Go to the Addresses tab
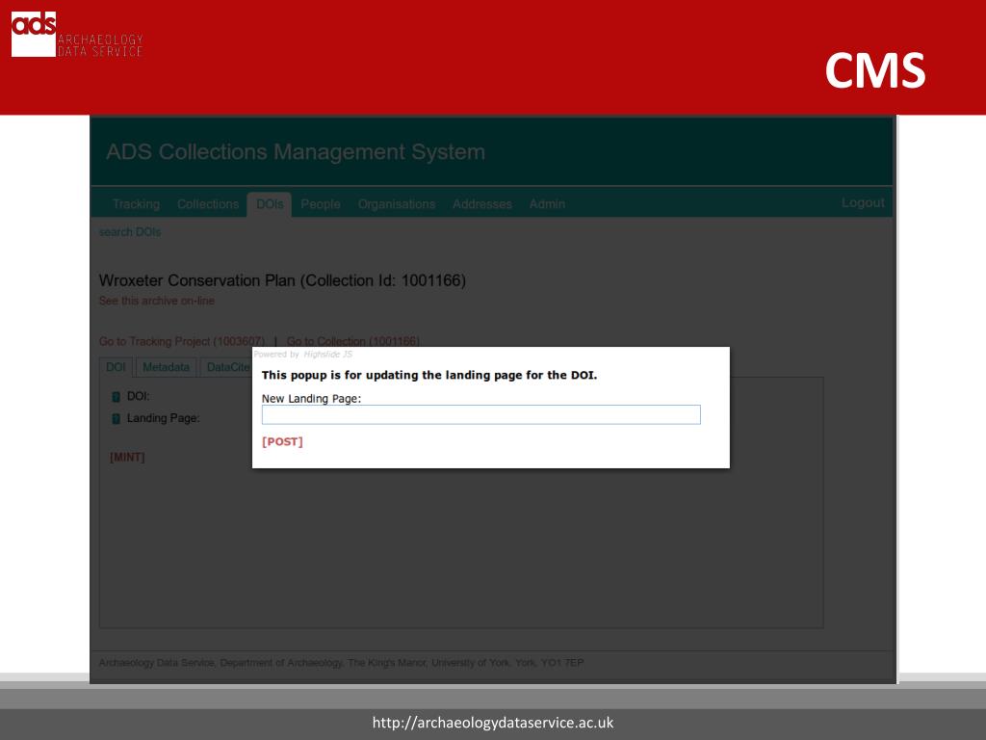Image resolution: width=986 pixels, height=740 pixels. (x=482, y=204)
